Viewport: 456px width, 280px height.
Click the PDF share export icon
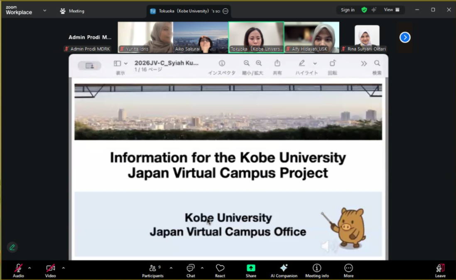[277, 63]
